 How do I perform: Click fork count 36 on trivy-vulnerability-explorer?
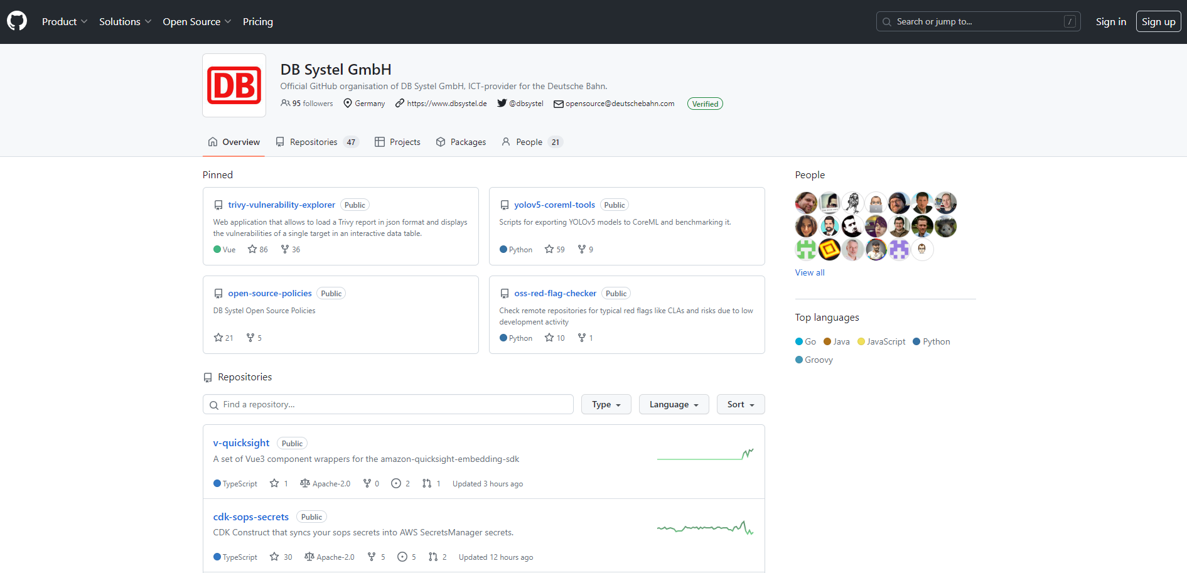(x=291, y=249)
